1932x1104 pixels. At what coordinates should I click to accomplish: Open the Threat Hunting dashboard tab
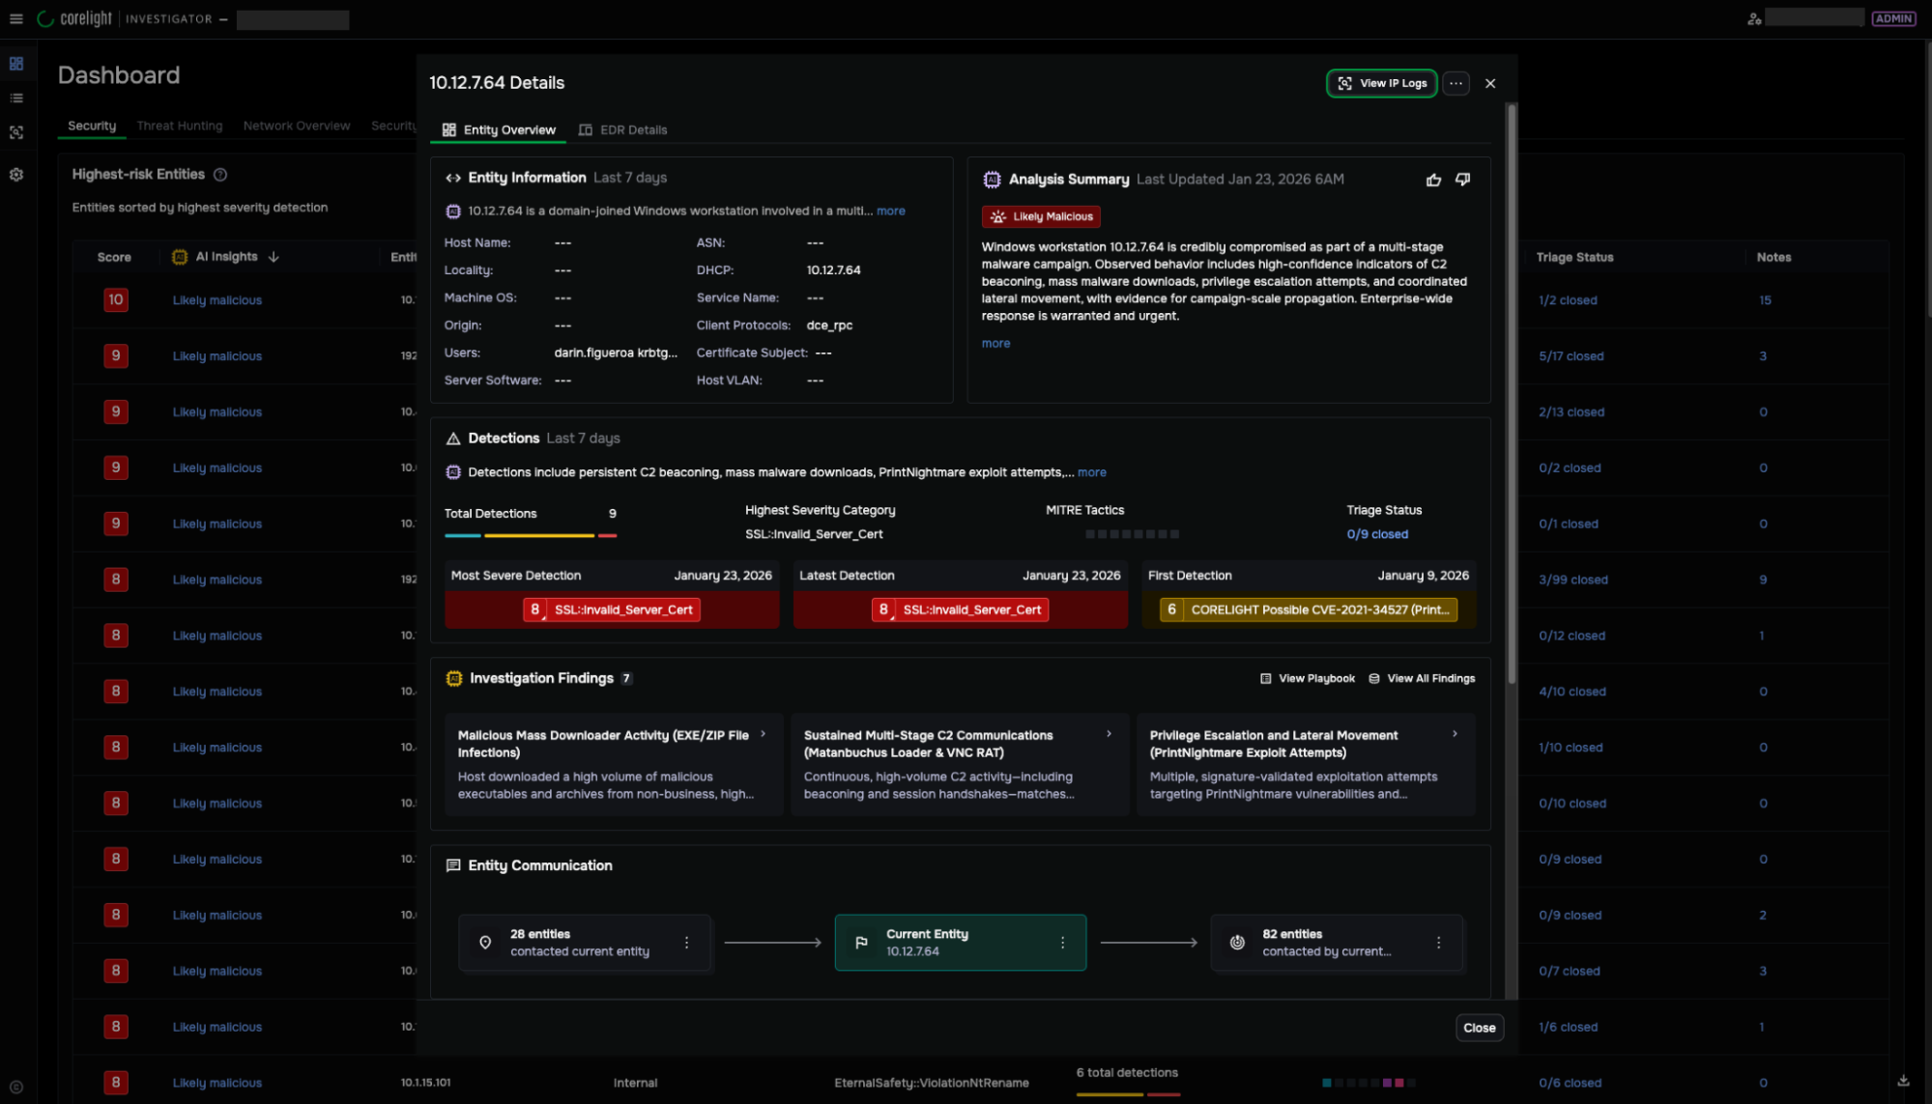180,126
